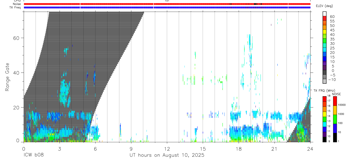Click x-axis tick label '12'
Screen dimensions: 349x161
[x=167, y=149]
